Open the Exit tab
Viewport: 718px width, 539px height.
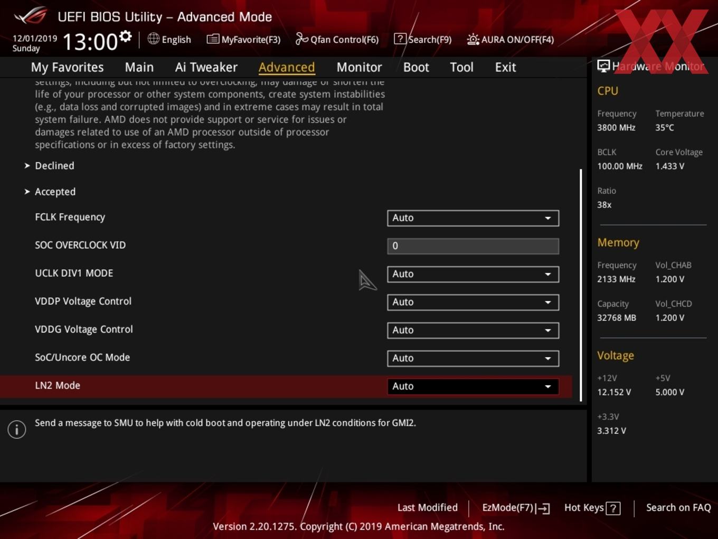(505, 67)
